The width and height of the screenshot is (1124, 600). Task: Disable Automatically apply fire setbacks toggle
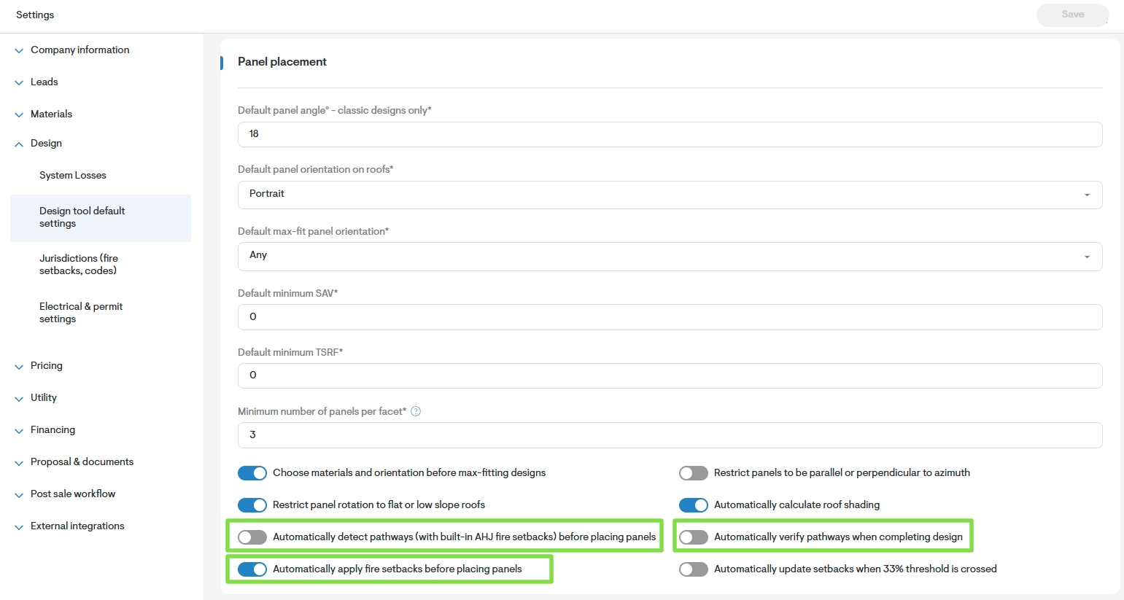[252, 569]
